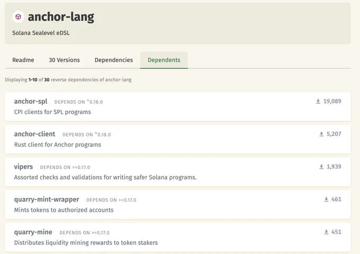
Task: Select the Dependents tab
Action: (164, 60)
